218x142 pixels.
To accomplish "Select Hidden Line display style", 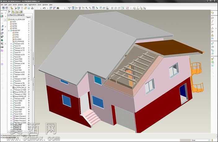I will point(116,8).
